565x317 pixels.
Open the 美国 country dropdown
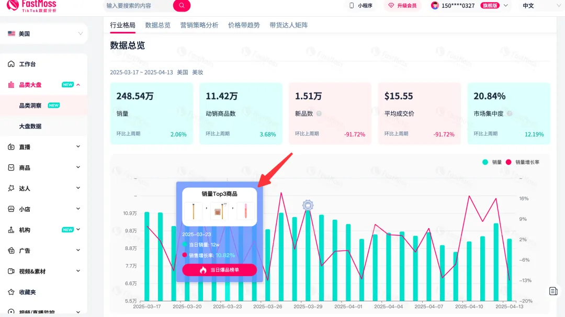tap(44, 33)
